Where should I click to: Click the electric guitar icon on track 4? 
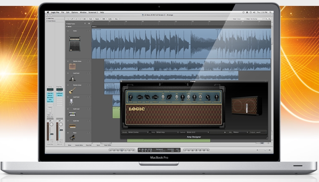(72, 90)
